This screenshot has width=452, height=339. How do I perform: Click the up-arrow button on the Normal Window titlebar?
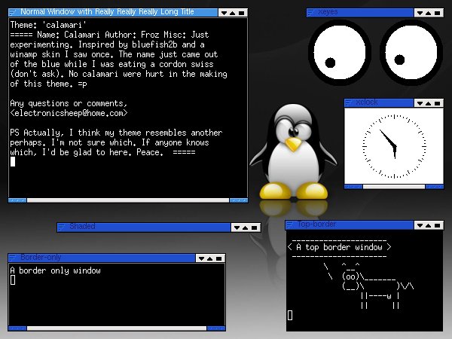233,13
